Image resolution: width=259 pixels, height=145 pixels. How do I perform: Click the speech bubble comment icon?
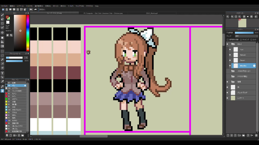pos(10,10)
